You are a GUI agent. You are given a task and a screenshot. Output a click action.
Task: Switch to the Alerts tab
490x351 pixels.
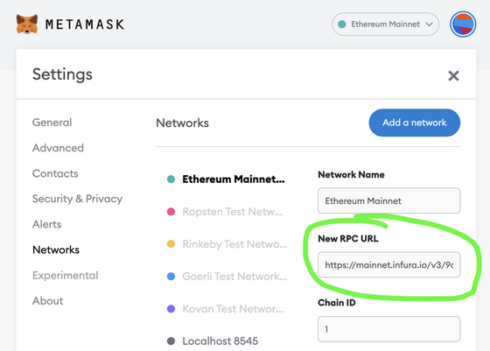[x=47, y=224]
